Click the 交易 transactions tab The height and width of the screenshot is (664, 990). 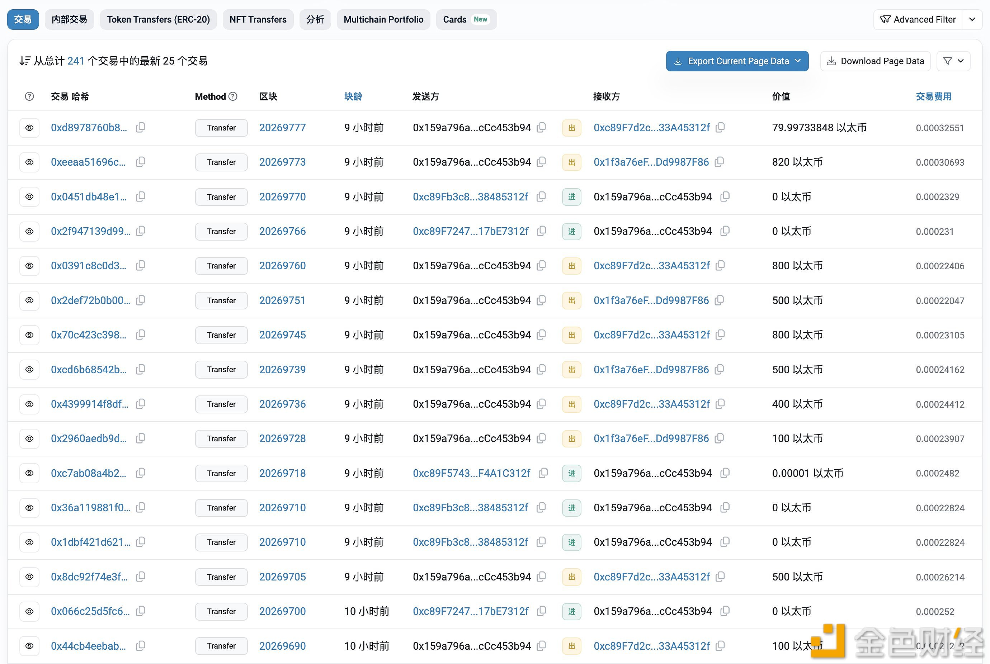click(22, 19)
